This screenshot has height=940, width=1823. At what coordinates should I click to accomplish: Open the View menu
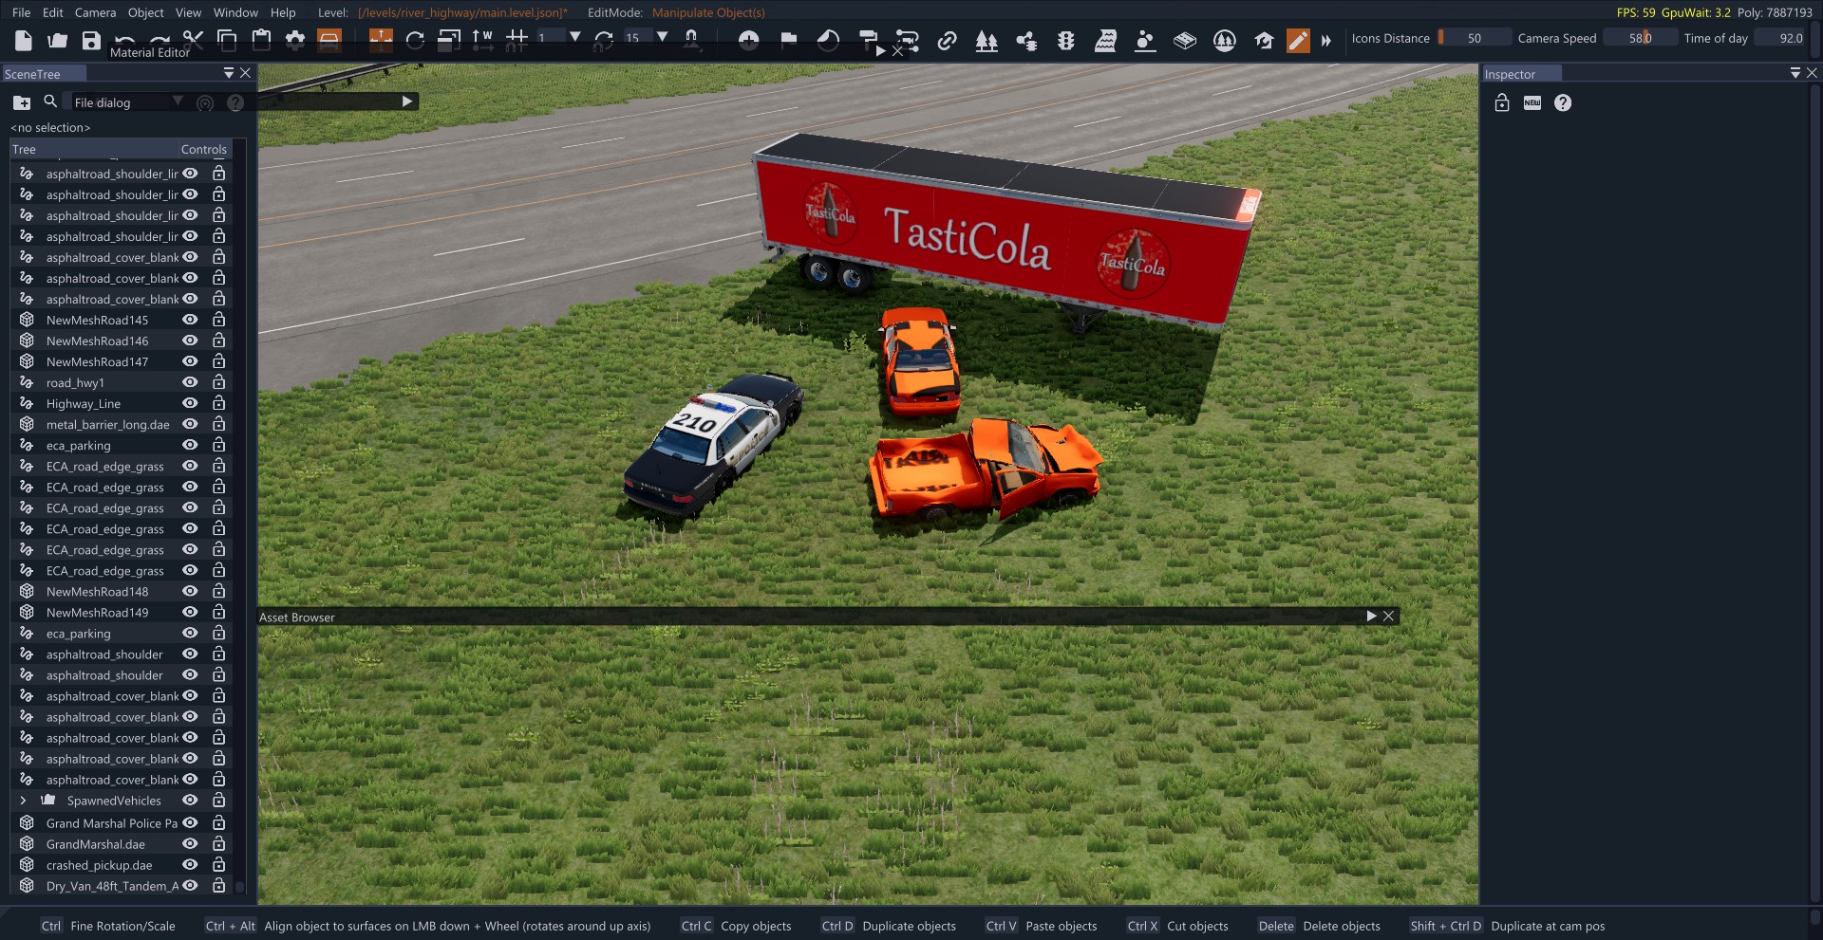(188, 12)
